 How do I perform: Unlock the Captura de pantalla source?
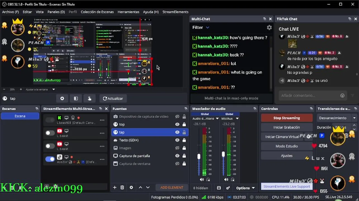point(184,156)
